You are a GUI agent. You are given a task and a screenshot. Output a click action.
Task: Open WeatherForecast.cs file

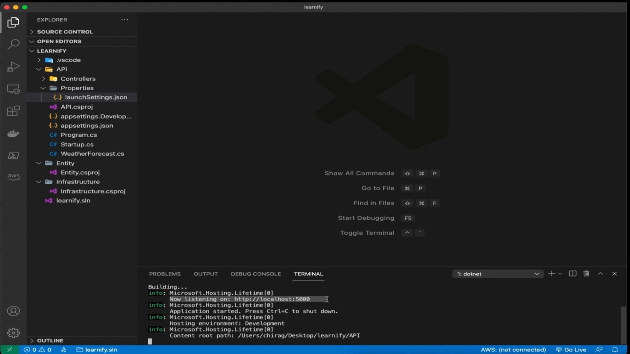point(82,153)
